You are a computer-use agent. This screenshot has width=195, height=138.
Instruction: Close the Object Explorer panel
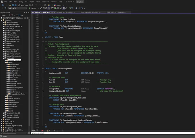coord(29,12)
